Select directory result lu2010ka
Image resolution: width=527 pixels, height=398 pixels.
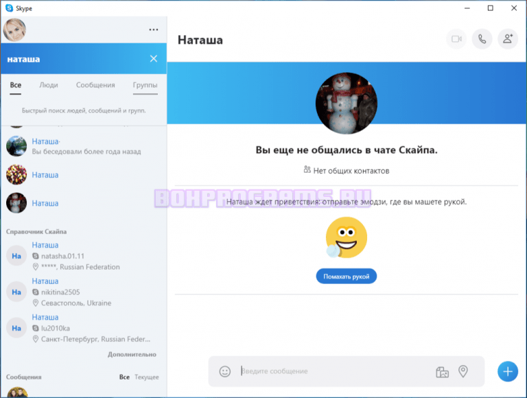click(x=83, y=328)
